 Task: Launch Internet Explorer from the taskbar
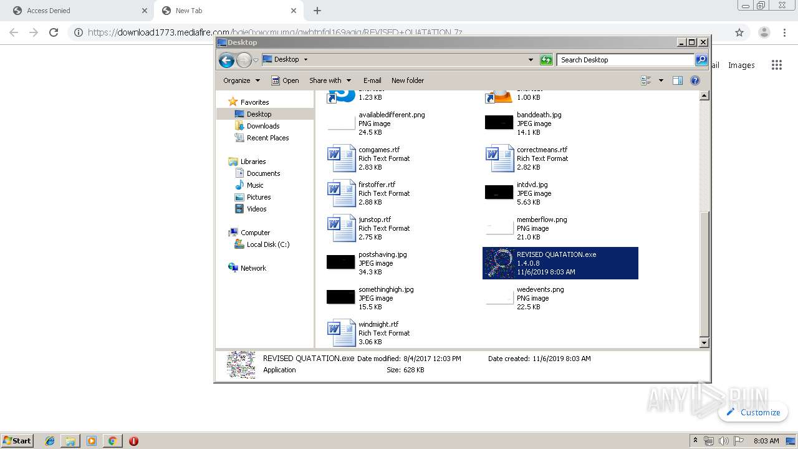(50, 441)
